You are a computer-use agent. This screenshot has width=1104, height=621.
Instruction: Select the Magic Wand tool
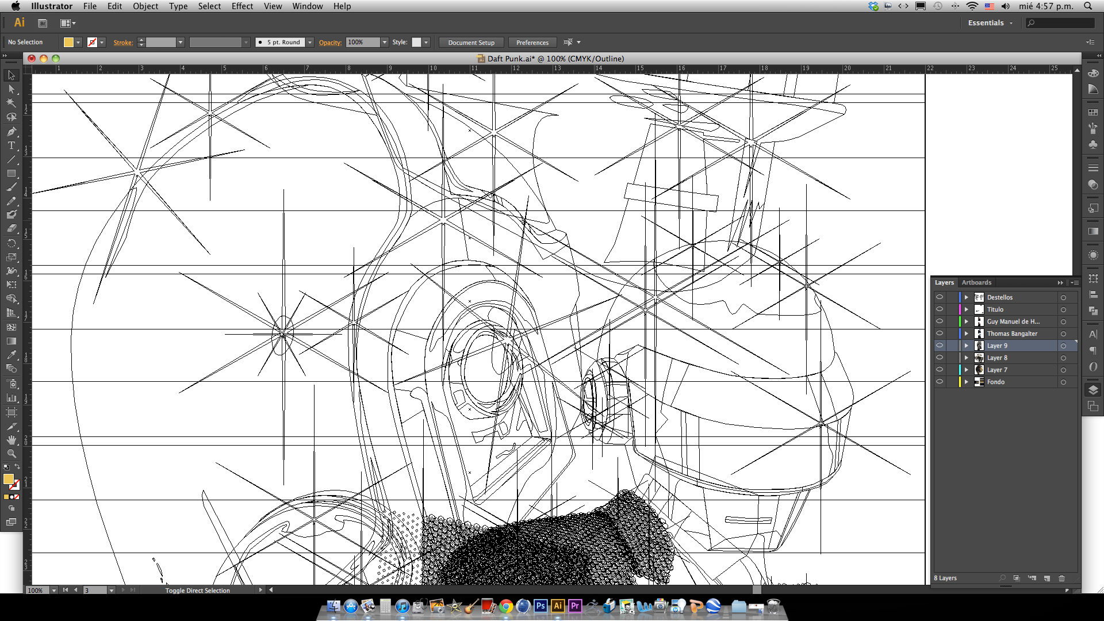pos(11,103)
